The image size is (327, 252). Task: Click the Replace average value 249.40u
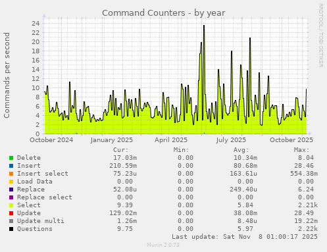click(243, 189)
